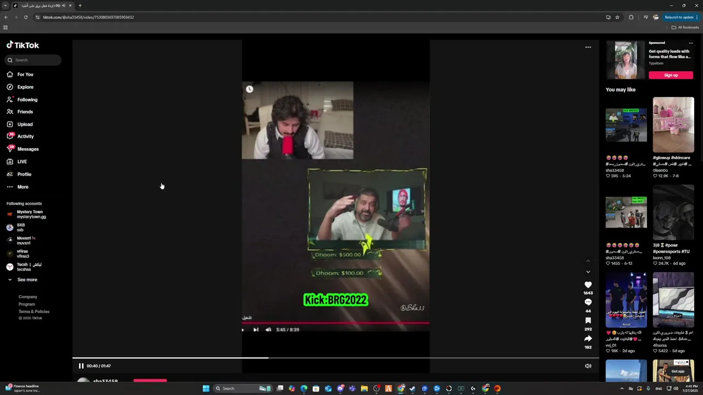Open the Explore page
The image size is (703, 395).
coord(20,87)
